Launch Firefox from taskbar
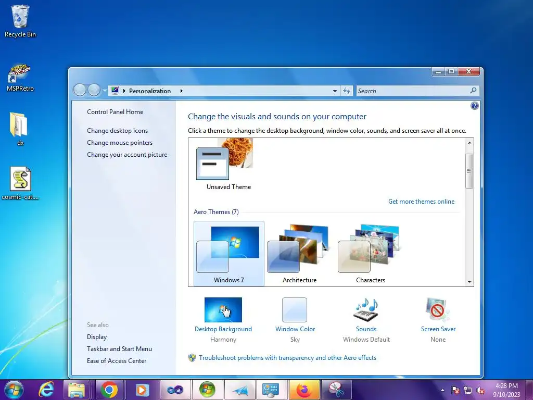The image size is (533, 400). click(304, 390)
